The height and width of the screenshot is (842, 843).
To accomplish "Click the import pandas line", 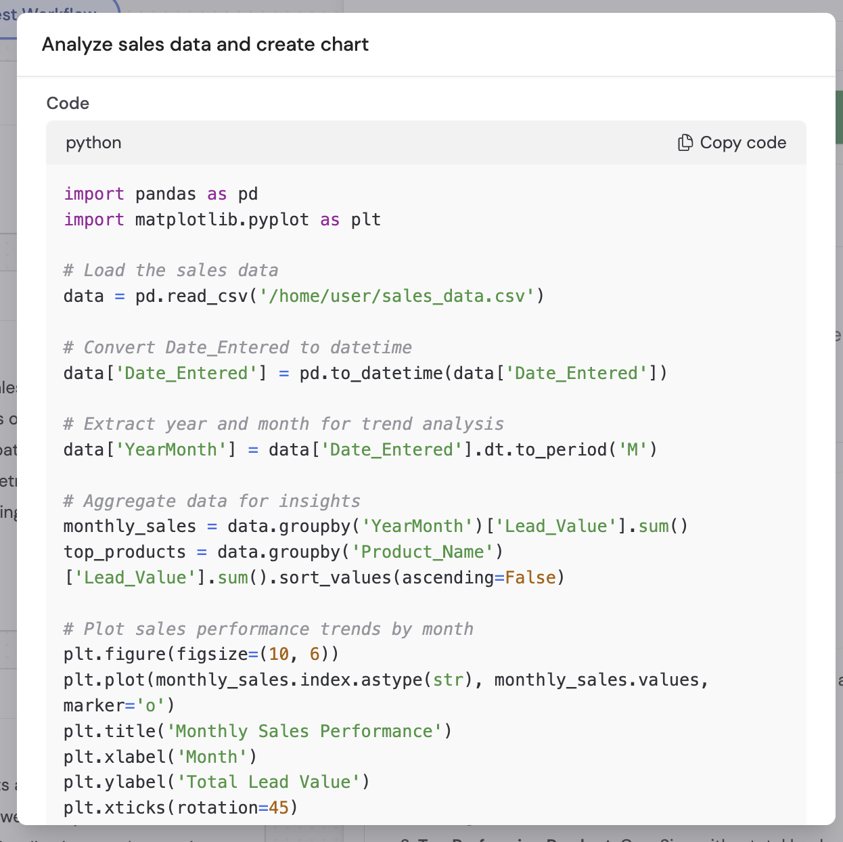I will 160,194.
